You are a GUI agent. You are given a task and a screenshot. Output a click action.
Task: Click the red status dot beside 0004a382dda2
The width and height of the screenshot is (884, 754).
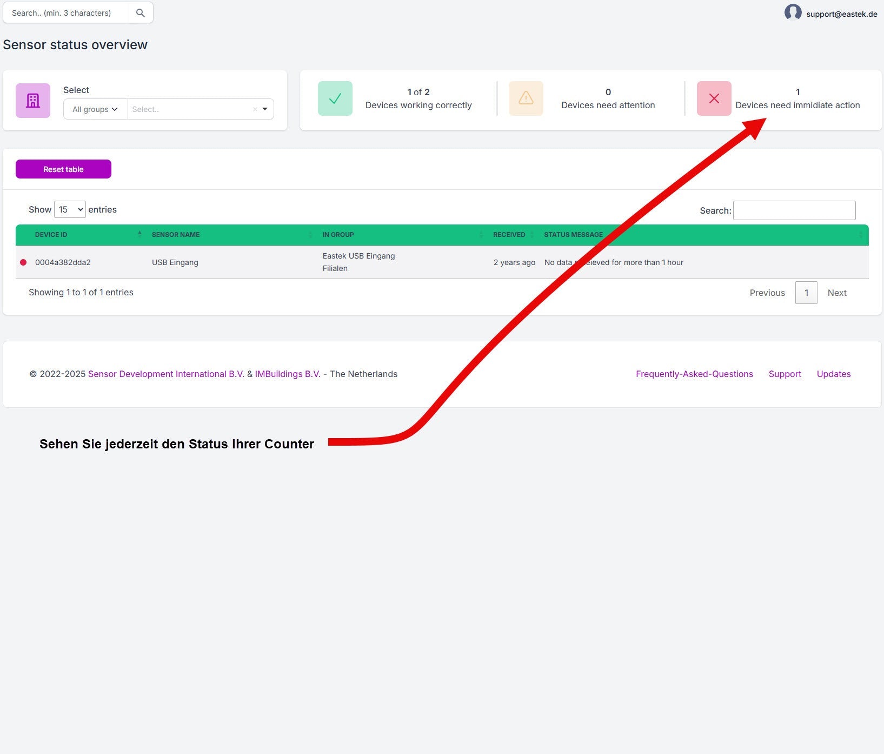[23, 262]
